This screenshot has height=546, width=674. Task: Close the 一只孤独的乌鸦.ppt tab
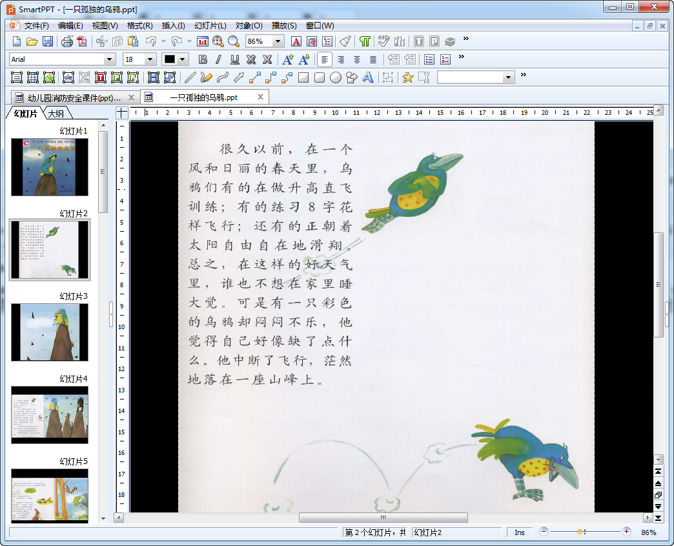click(x=260, y=97)
